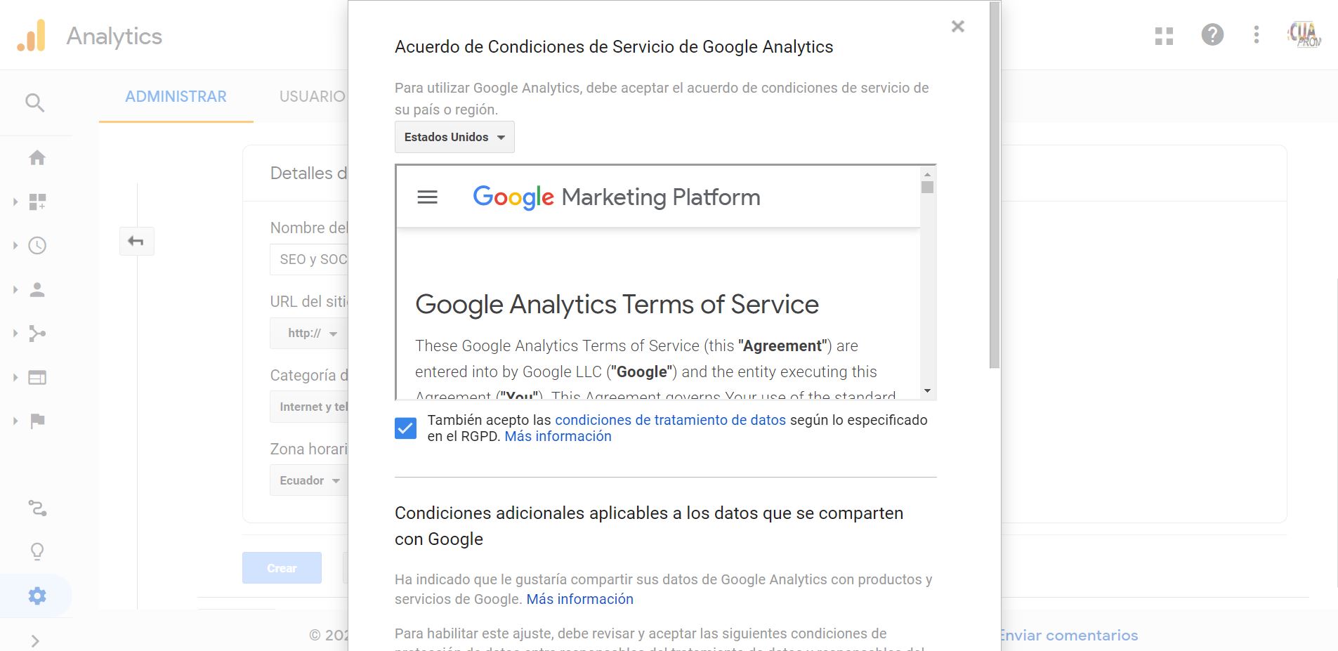Viewport: 1338px width, 651px height.
Task: Open the Conversions flag icon
Action: (x=37, y=421)
